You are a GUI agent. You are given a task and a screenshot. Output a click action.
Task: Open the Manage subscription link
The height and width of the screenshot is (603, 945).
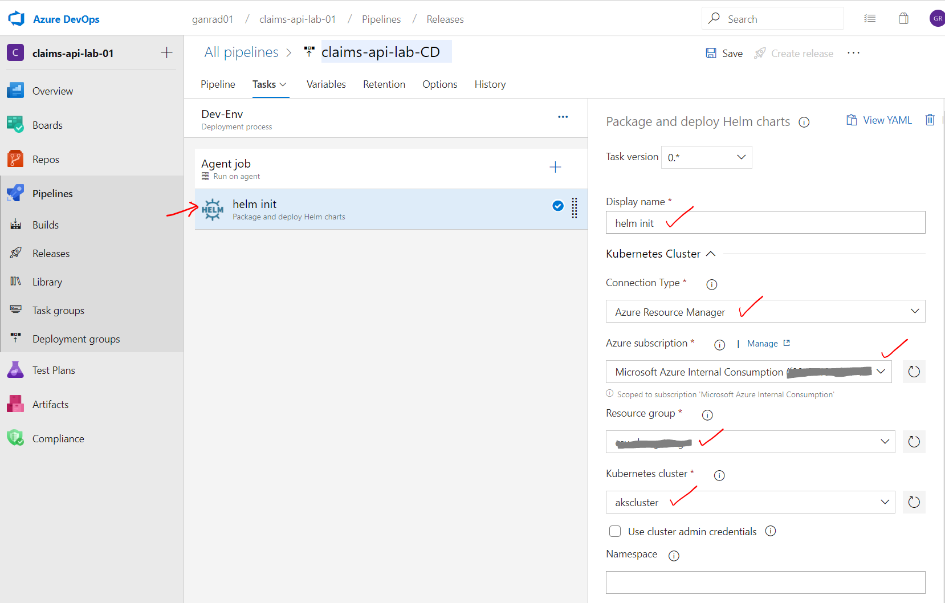coord(768,344)
